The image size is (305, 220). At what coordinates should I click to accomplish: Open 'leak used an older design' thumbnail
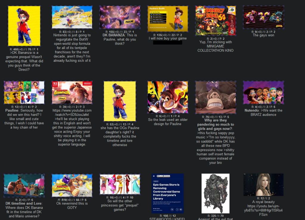(168, 97)
